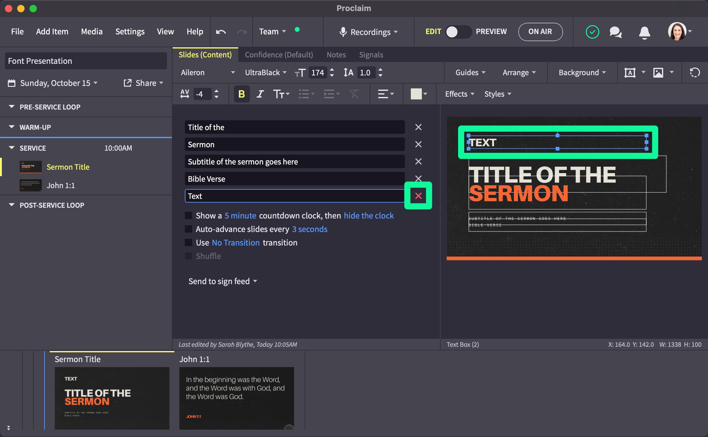
Task: Open the chat bubbles icon
Action: coord(616,32)
